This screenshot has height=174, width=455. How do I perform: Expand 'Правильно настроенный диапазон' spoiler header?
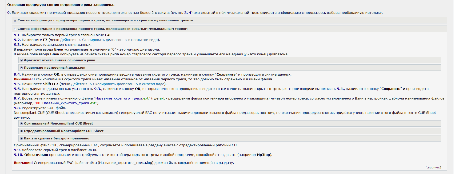tap(230, 68)
